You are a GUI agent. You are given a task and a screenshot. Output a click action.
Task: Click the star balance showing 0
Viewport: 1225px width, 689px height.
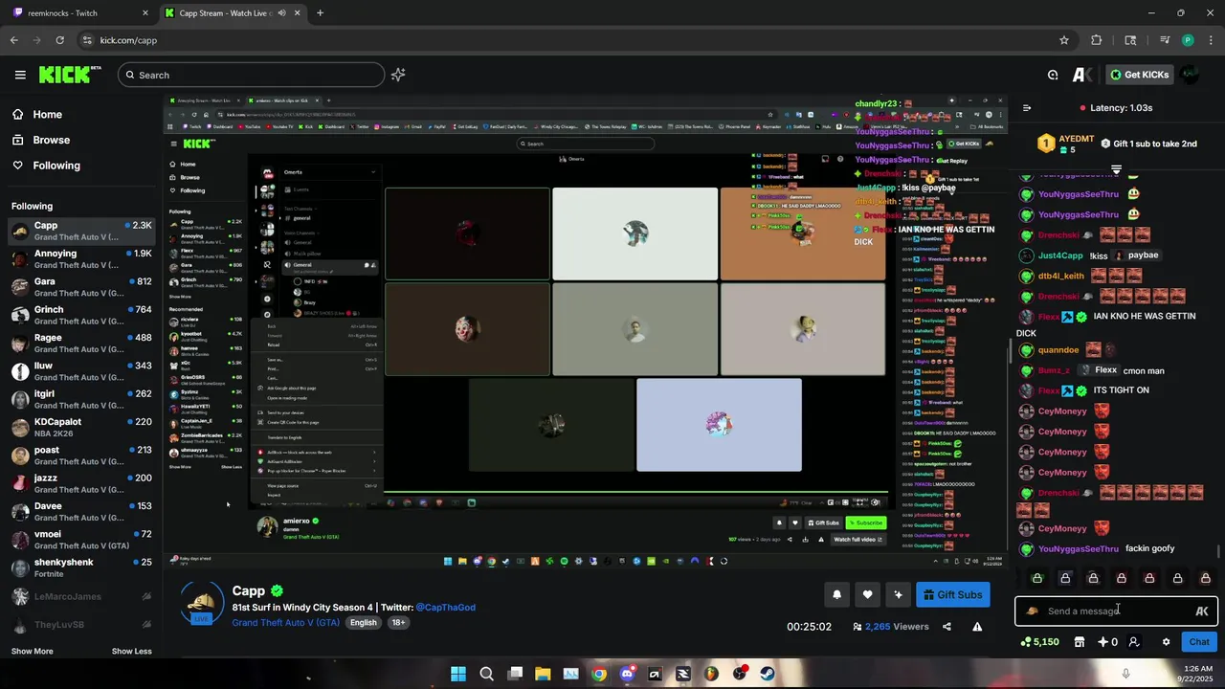click(1107, 642)
